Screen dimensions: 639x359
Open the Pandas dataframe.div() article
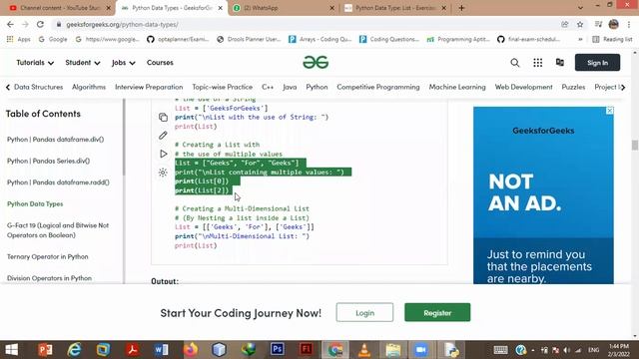56,140
